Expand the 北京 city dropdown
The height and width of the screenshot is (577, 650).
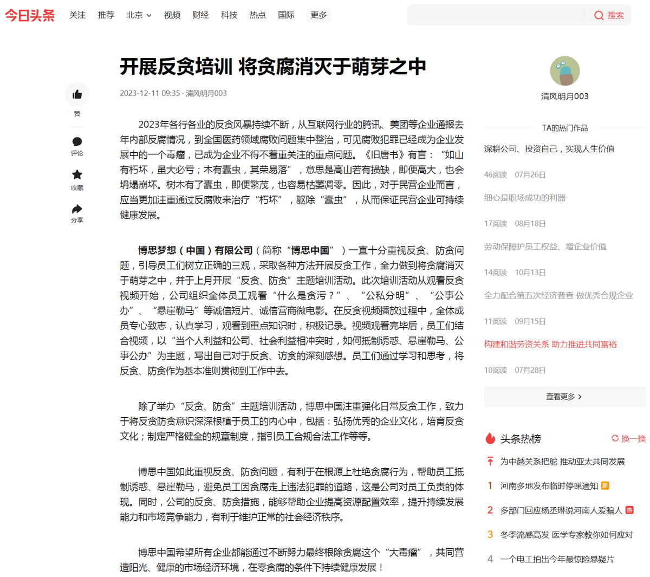coord(139,15)
